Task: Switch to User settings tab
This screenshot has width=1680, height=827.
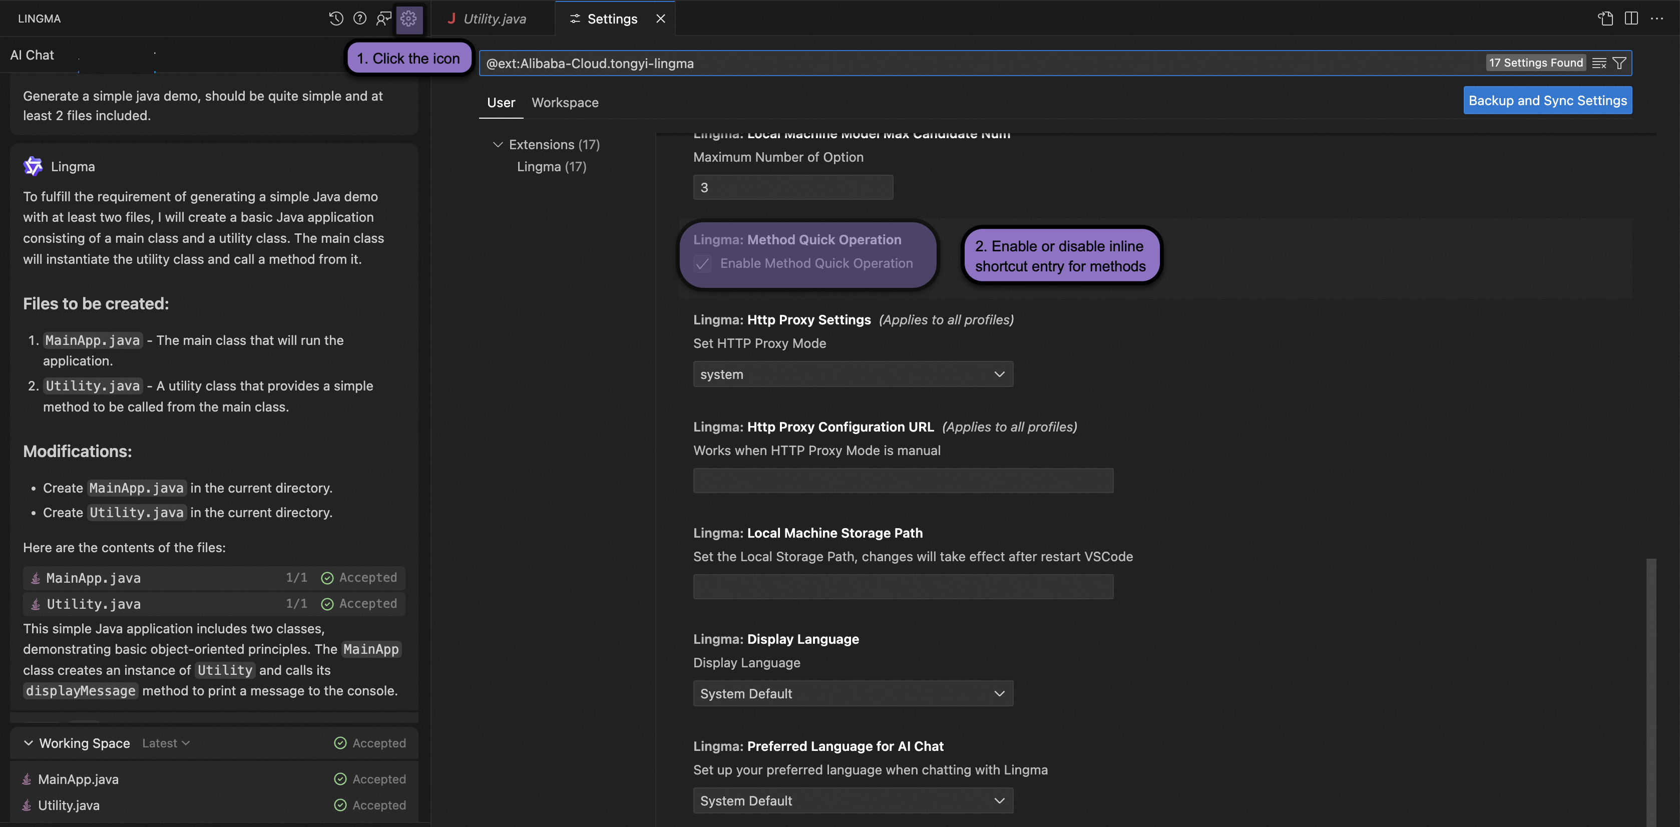Action: (x=501, y=103)
